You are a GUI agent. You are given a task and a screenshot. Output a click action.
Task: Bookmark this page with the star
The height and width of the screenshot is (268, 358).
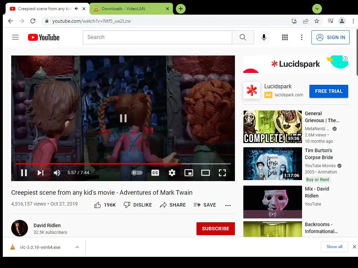click(317, 21)
